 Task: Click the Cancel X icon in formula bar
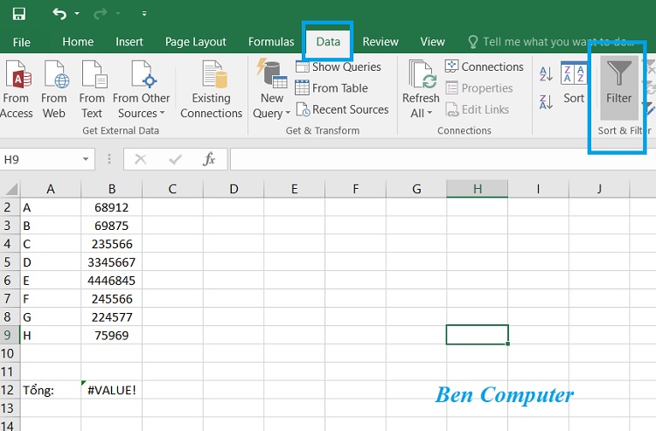(141, 159)
